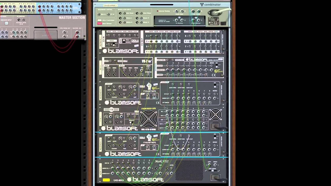This screenshot has width=331, height=186.
Task: Click Movement 1 Gate Out jack
Action: click(189, 84)
